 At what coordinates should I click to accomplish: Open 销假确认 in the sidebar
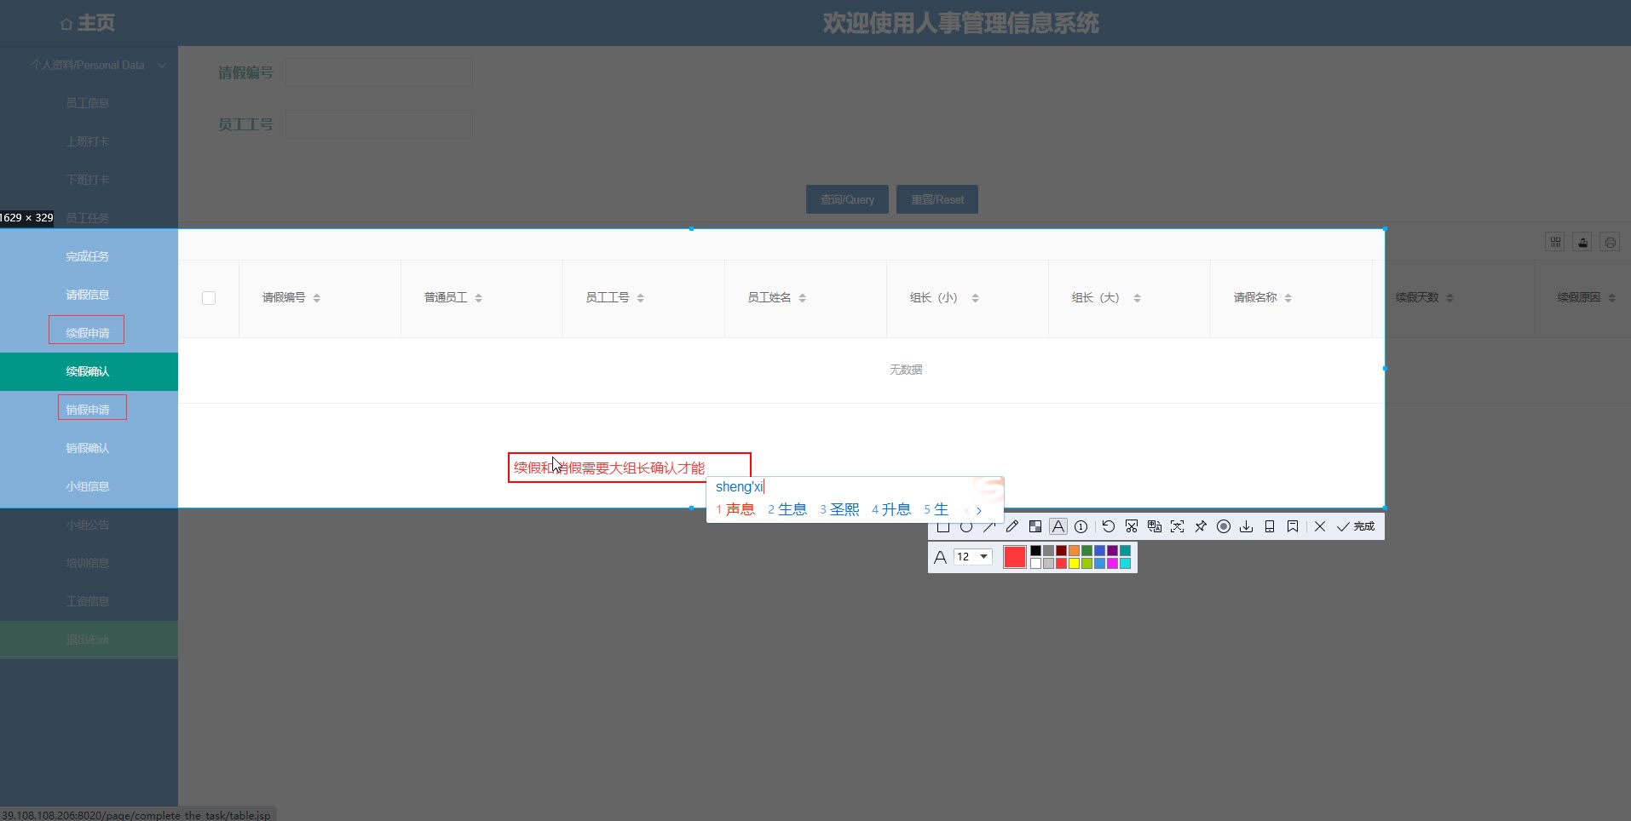[x=89, y=448]
